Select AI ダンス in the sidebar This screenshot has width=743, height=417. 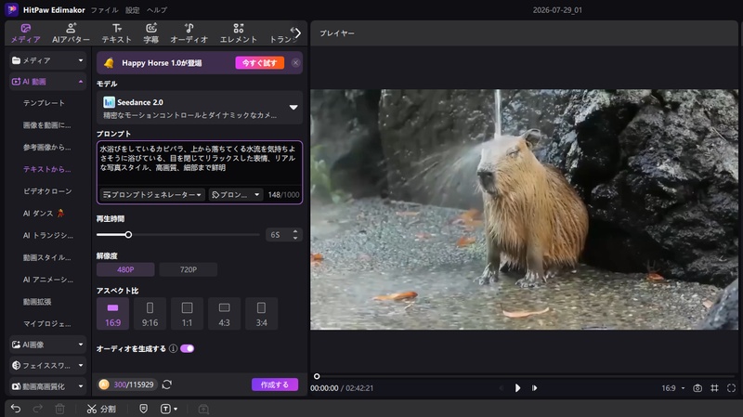coord(43,214)
